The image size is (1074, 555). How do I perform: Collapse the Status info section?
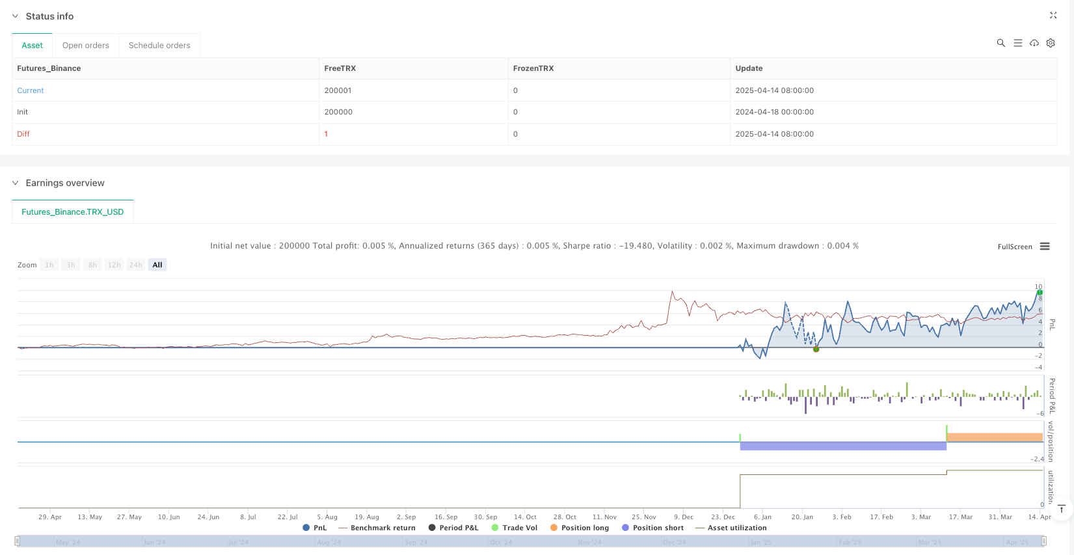(x=16, y=16)
